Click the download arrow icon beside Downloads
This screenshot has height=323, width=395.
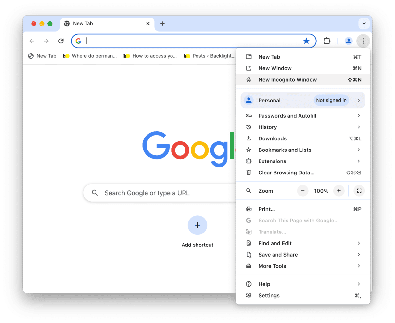tap(248, 138)
